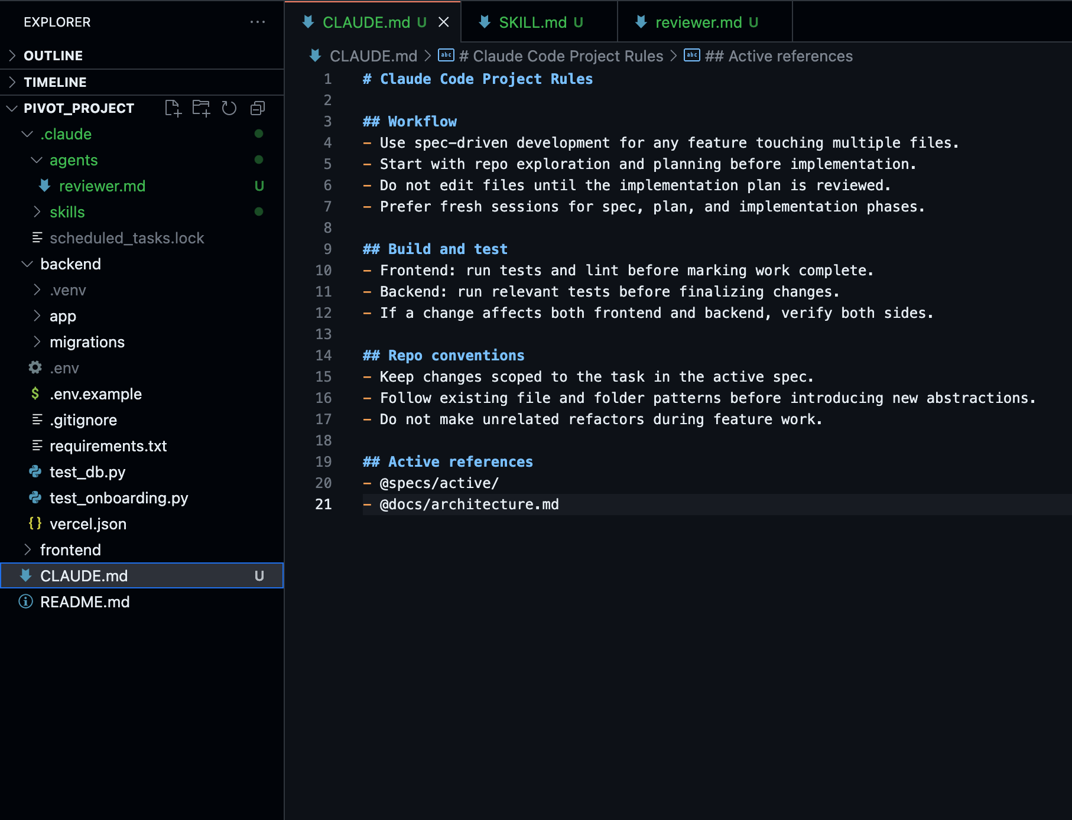
Task: Click the dollar icon beside .env.example
Action: click(35, 393)
